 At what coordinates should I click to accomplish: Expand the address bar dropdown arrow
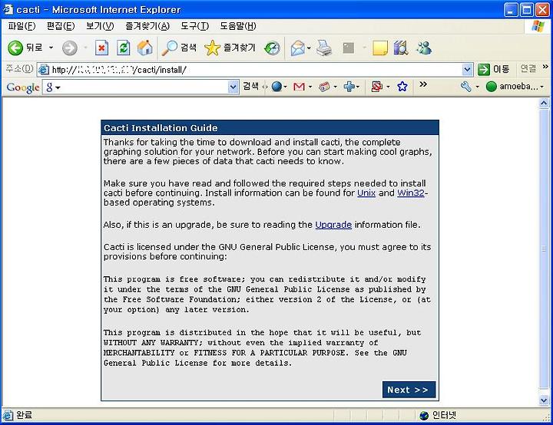pos(467,70)
